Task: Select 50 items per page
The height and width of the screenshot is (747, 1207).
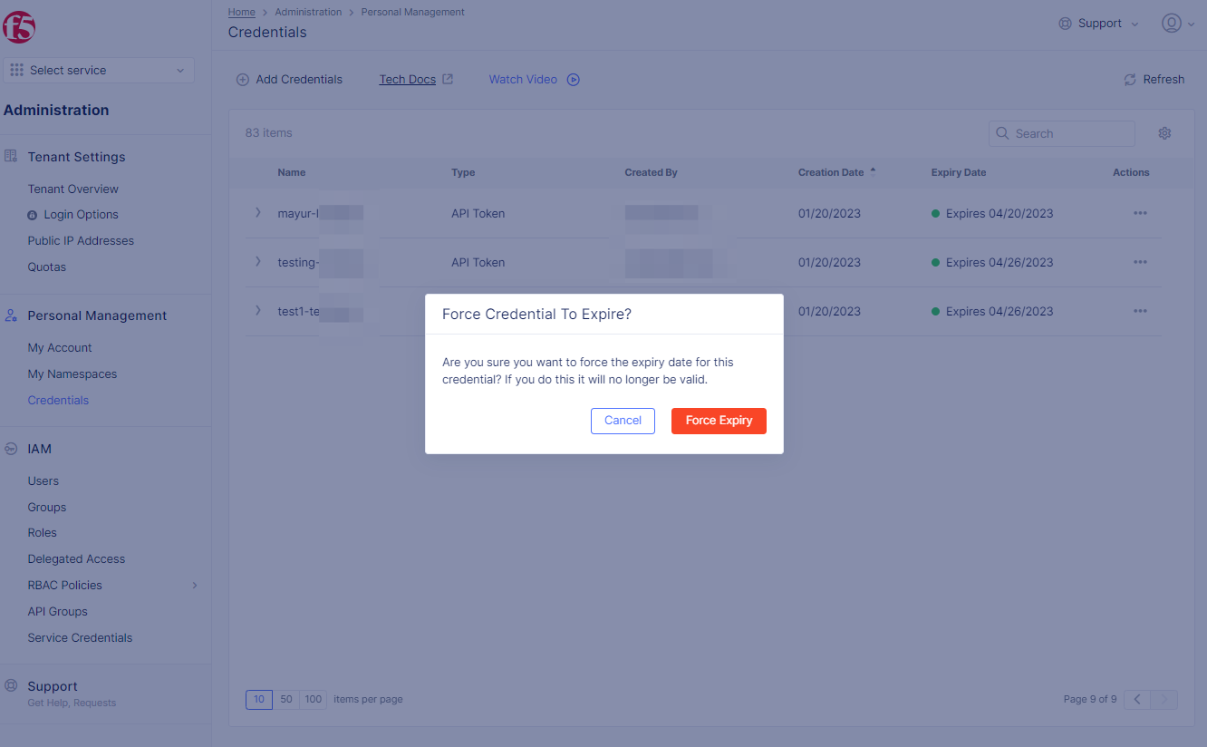Action: tap(285, 699)
